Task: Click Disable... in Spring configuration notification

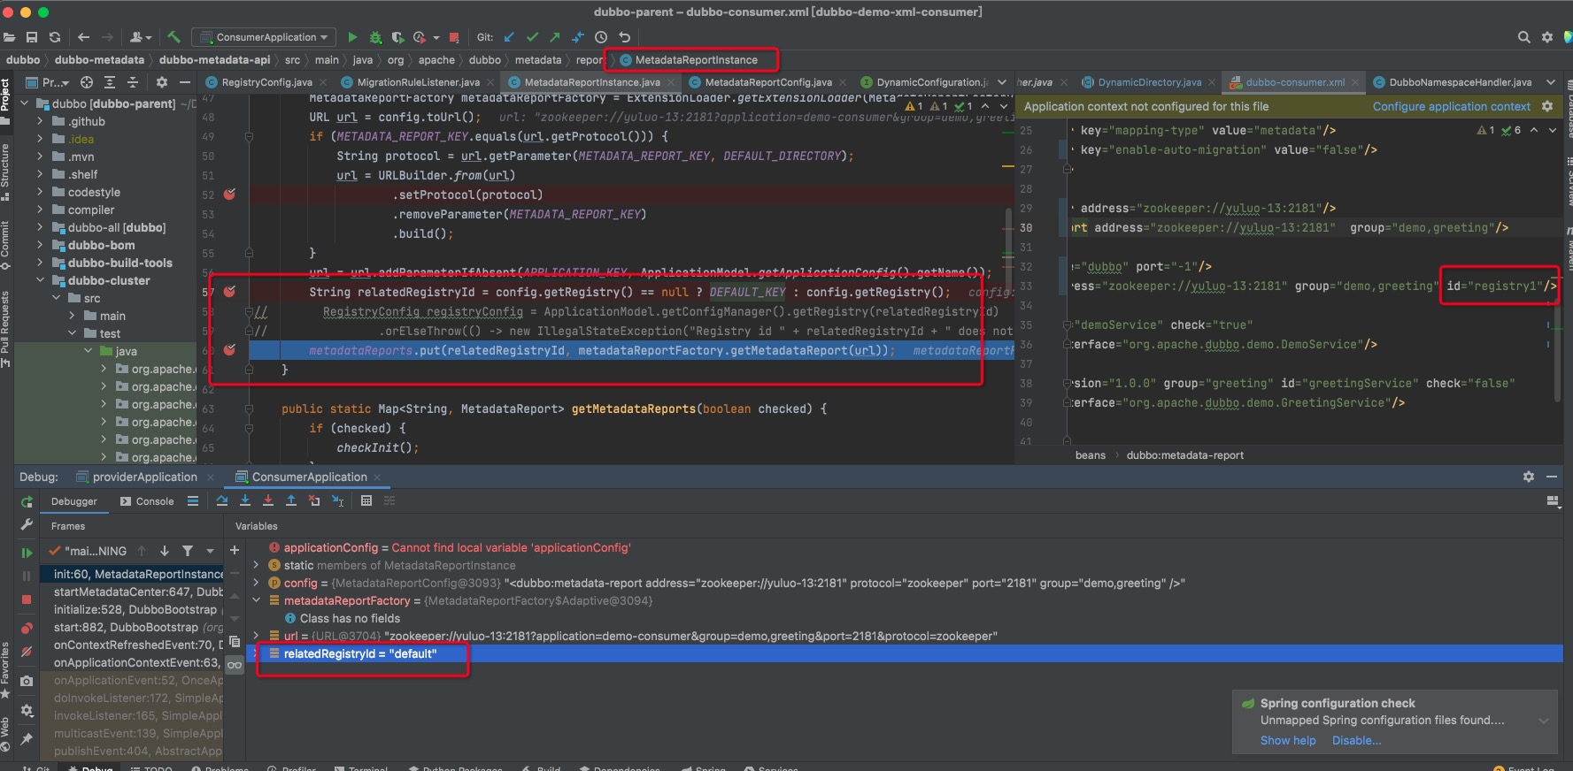Action: (1356, 740)
